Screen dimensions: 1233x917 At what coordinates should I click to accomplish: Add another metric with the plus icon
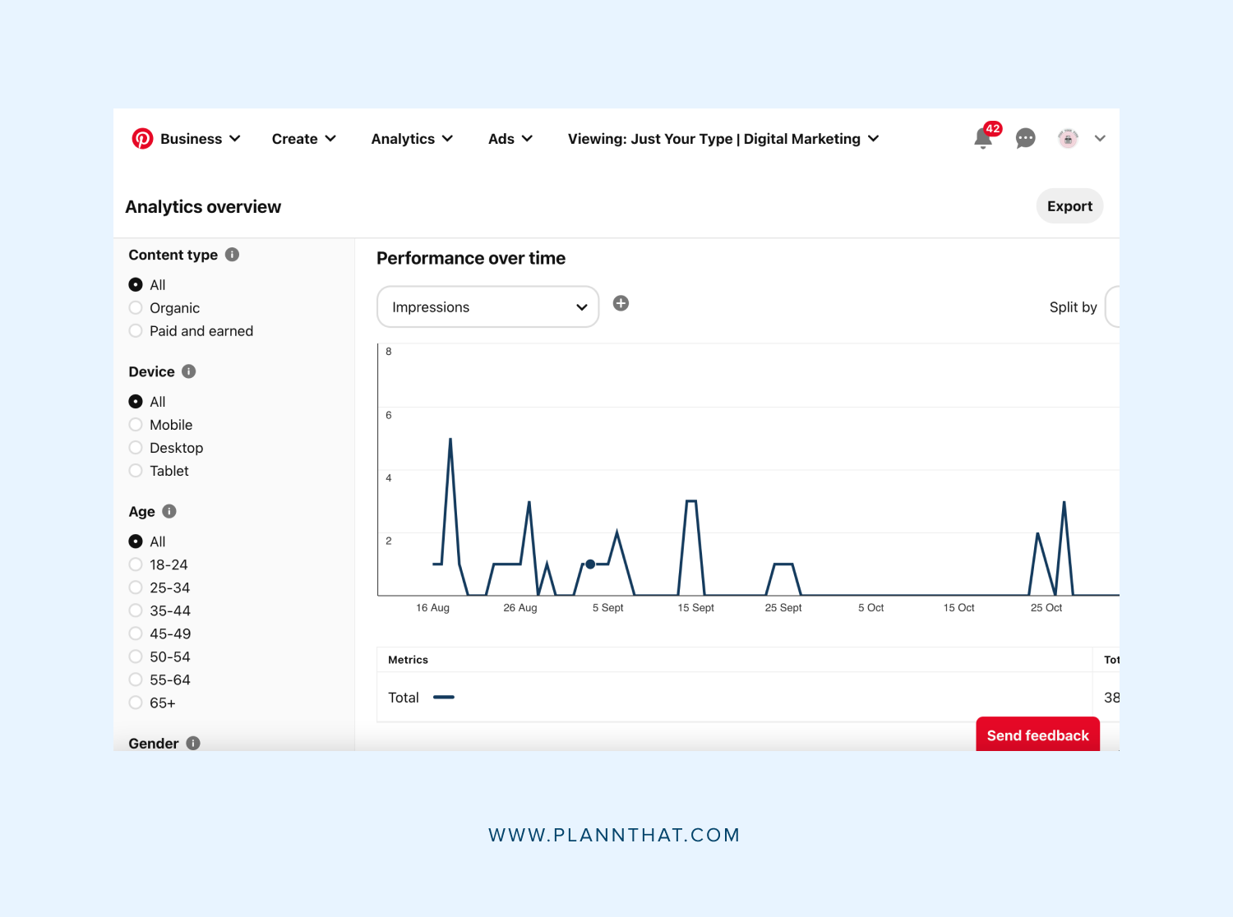click(x=621, y=303)
